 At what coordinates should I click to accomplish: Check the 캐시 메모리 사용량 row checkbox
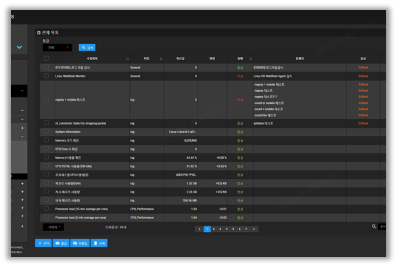tap(47, 191)
